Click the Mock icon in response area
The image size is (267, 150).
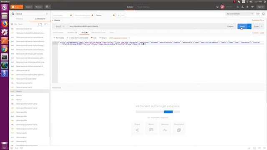coord(151,130)
